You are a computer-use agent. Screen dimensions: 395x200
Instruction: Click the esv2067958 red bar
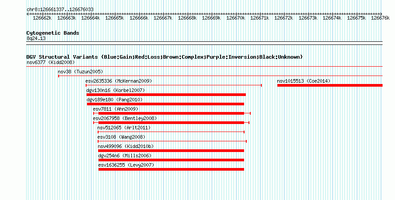point(171,123)
